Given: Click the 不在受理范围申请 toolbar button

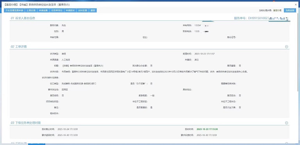Looking at the screenshot, I should click(x=14, y=10).
